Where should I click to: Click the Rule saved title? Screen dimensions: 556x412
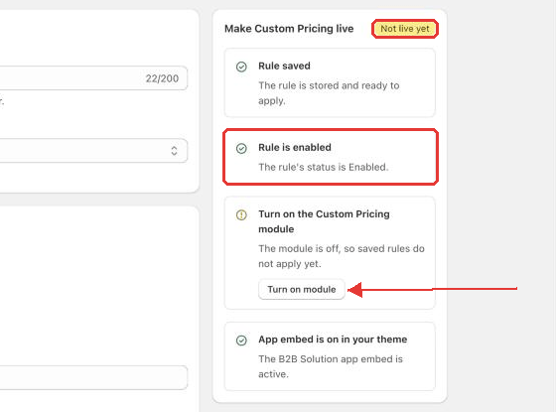tap(284, 66)
